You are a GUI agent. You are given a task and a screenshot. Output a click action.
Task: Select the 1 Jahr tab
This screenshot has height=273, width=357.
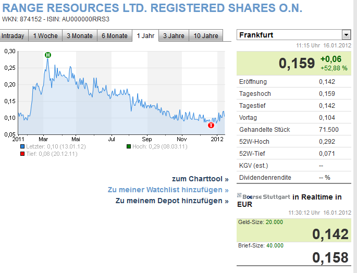[x=145, y=36]
